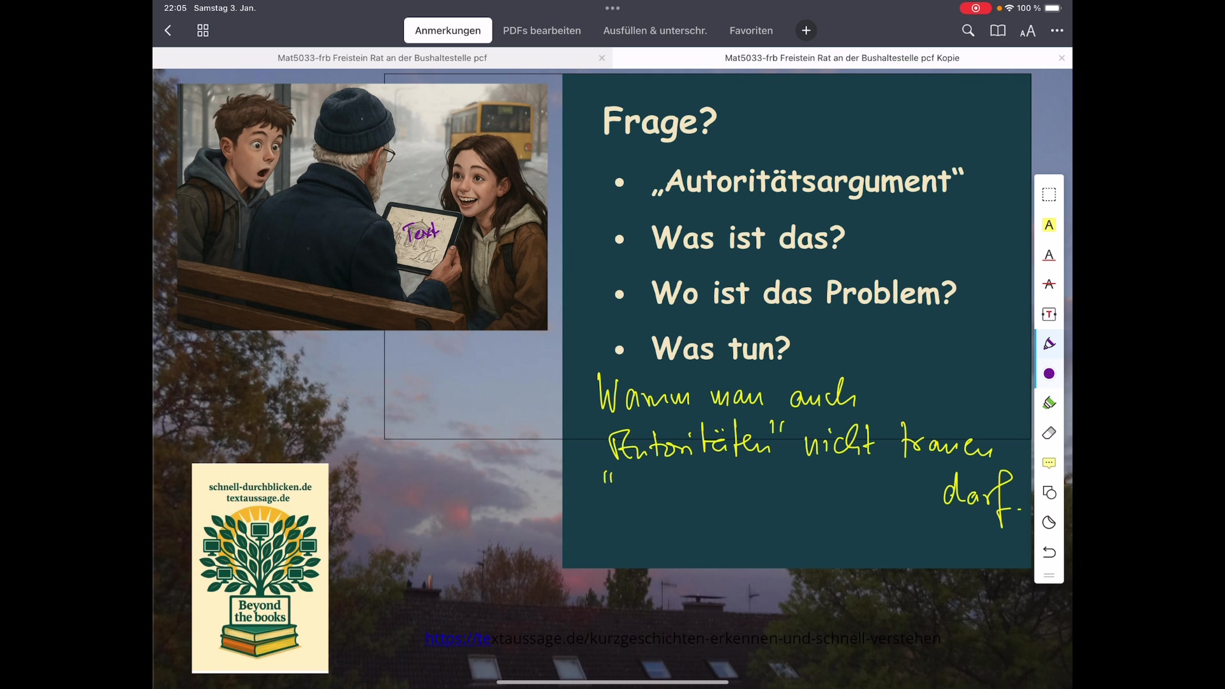Undo the last annotation
The width and height of the screenshot is (1225, 689).
pos(1049,552)
